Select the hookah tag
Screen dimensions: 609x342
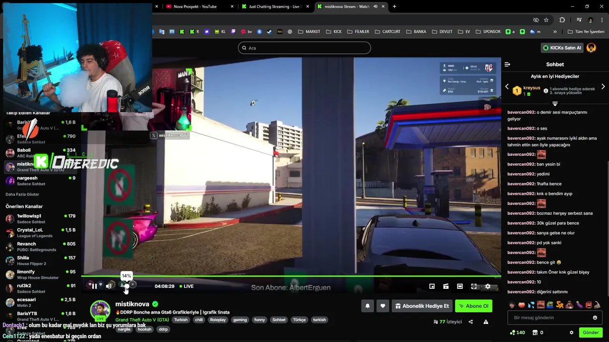144,329
